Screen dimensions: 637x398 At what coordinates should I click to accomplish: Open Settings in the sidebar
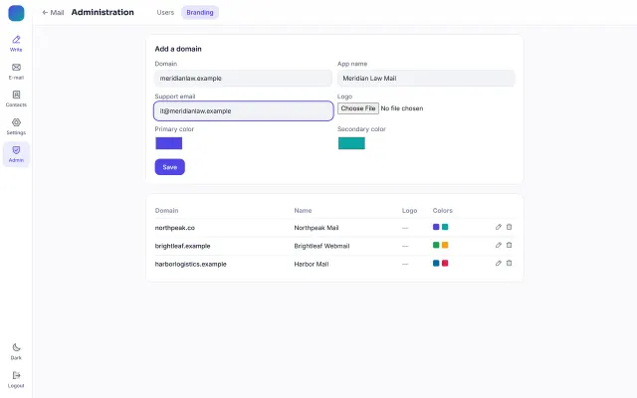[16, 126]
